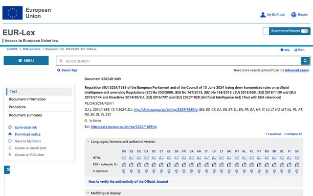Viewport: 313px width, 196px height.
Task: Click the EN language column header
Action: tap(176, 151)
